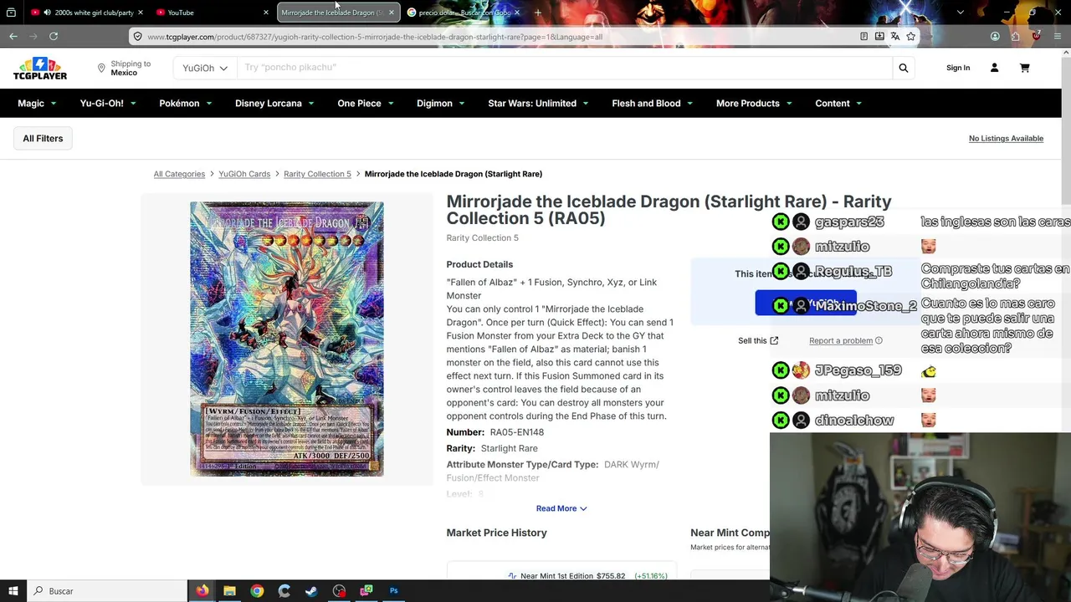Viewport: 1071px width, 602px height.
Task: Open the Firefox account icon
Action: click(995, 36)
